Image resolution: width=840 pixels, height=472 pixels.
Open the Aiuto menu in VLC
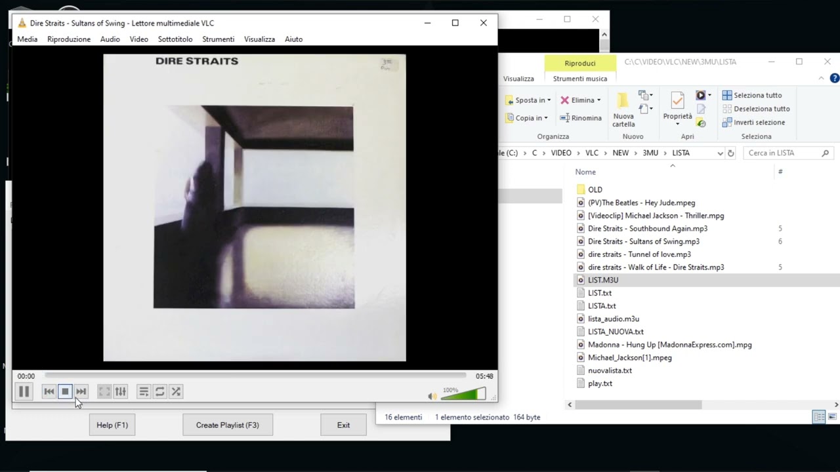tap(294, 39)
